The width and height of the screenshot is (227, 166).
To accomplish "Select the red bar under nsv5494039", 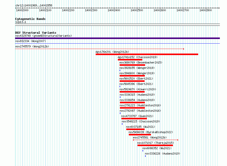I will tap(140, 135).
